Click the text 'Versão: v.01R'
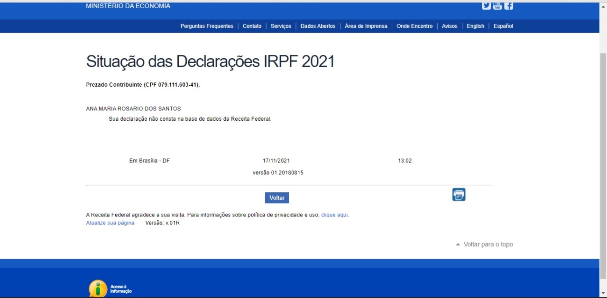 pos(162,223)
